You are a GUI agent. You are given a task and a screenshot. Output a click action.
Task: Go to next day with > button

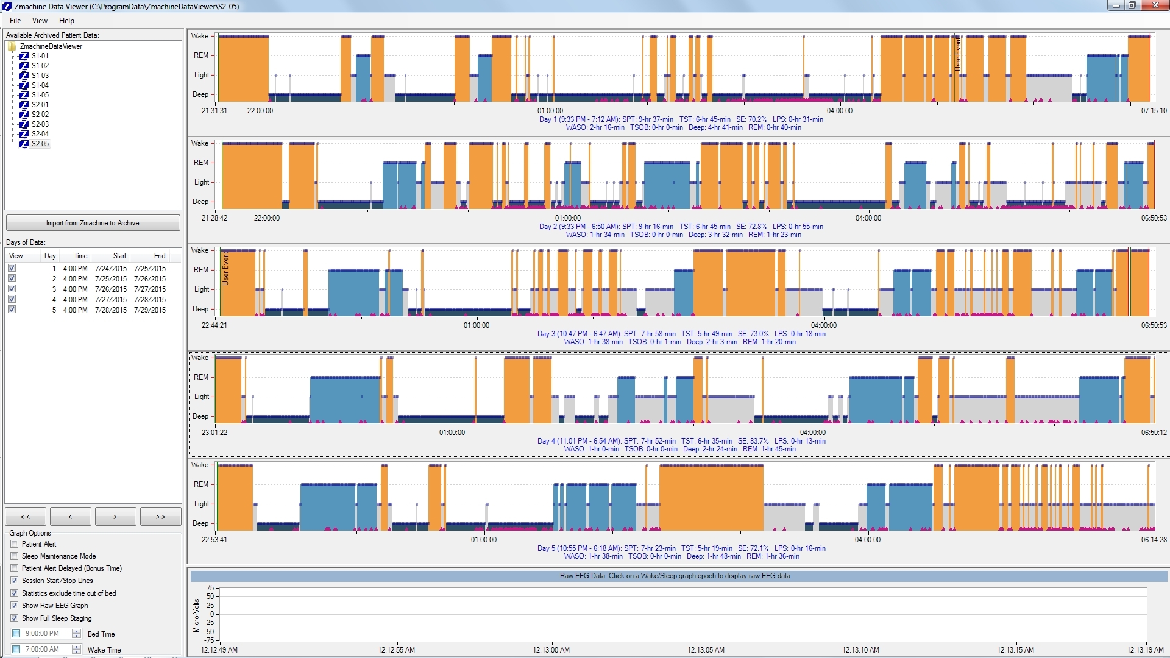tap(115, 517)
